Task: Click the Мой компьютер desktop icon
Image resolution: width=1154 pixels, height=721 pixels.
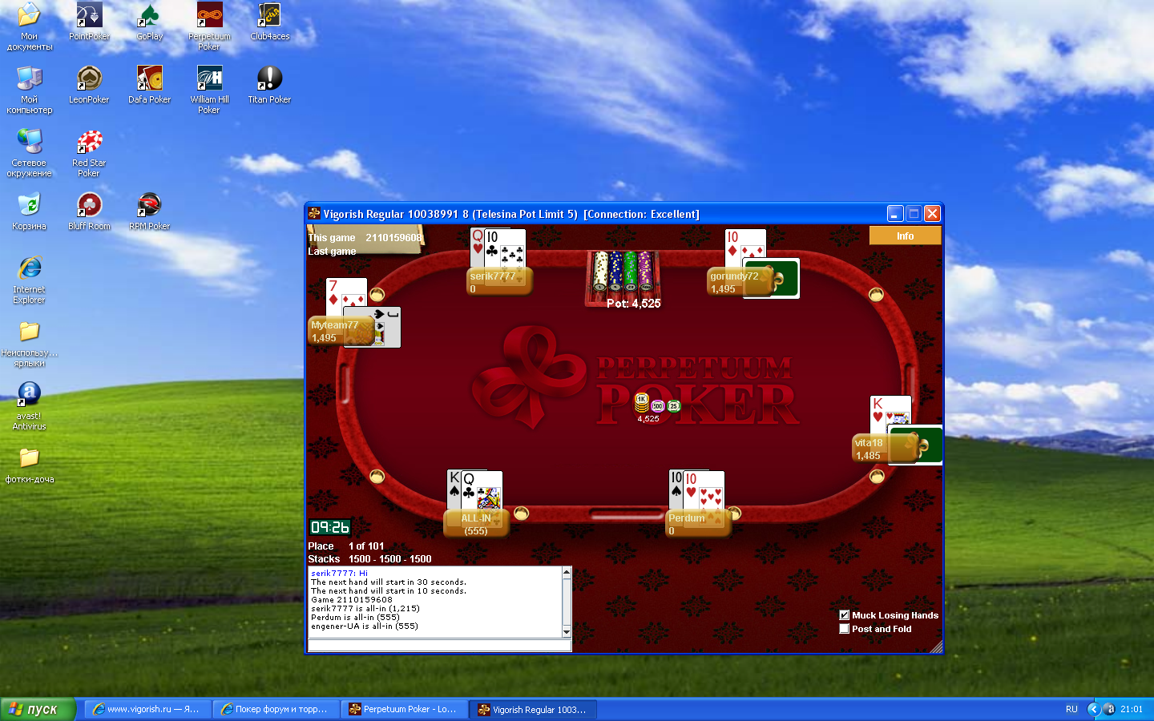Action: pyautogui.click(x=29, y=90)
